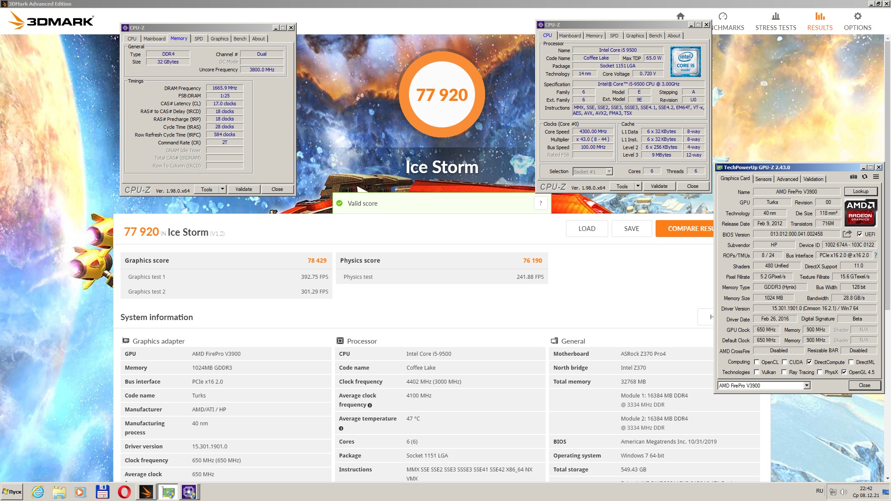Open 3DMark Options gear
This screenshot has height=501, width=891.
[858, 16]
